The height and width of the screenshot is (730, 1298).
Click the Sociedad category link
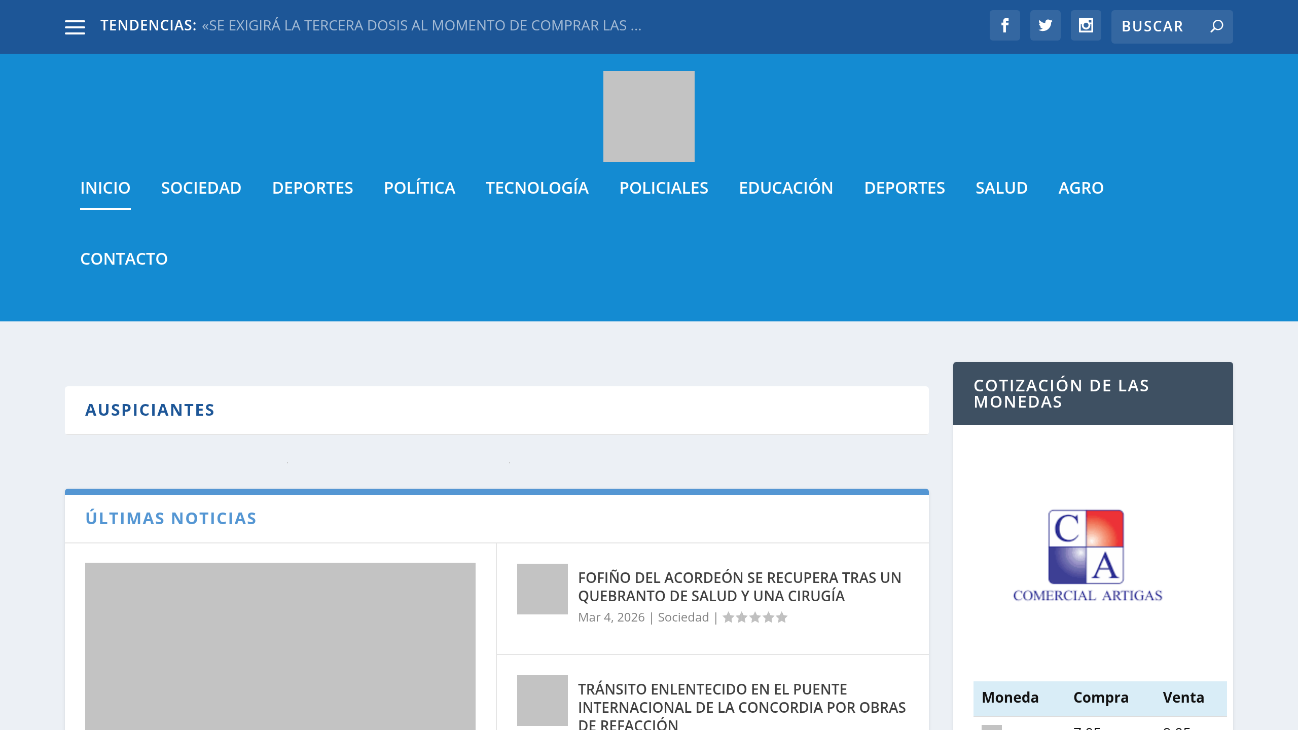pyautogui.click(x=682, y=617)
